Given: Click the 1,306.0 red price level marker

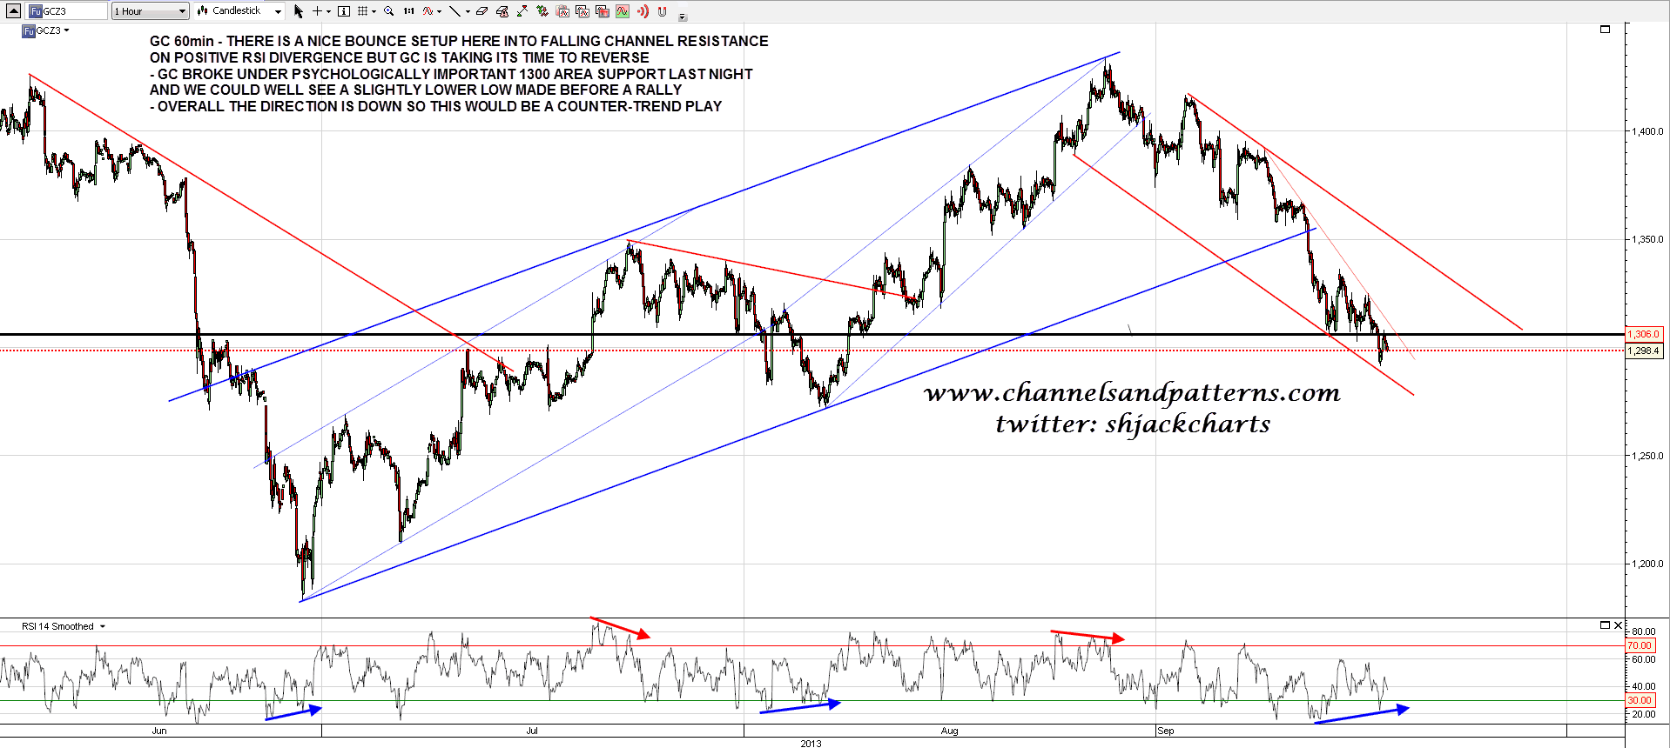Looking at the screenshot, I should click(x=1644, y=334).
